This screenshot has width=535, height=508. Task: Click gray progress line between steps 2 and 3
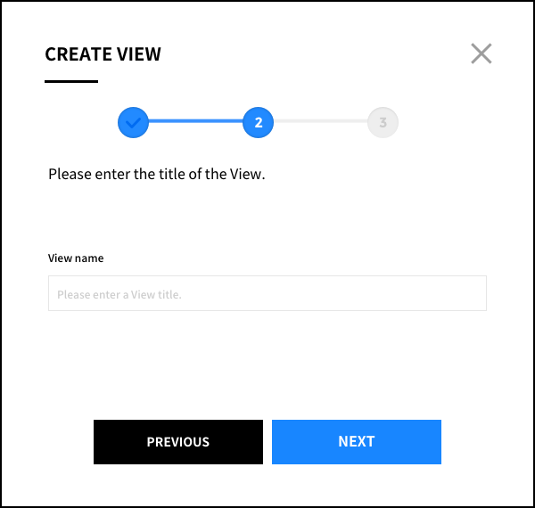(320, 121)
